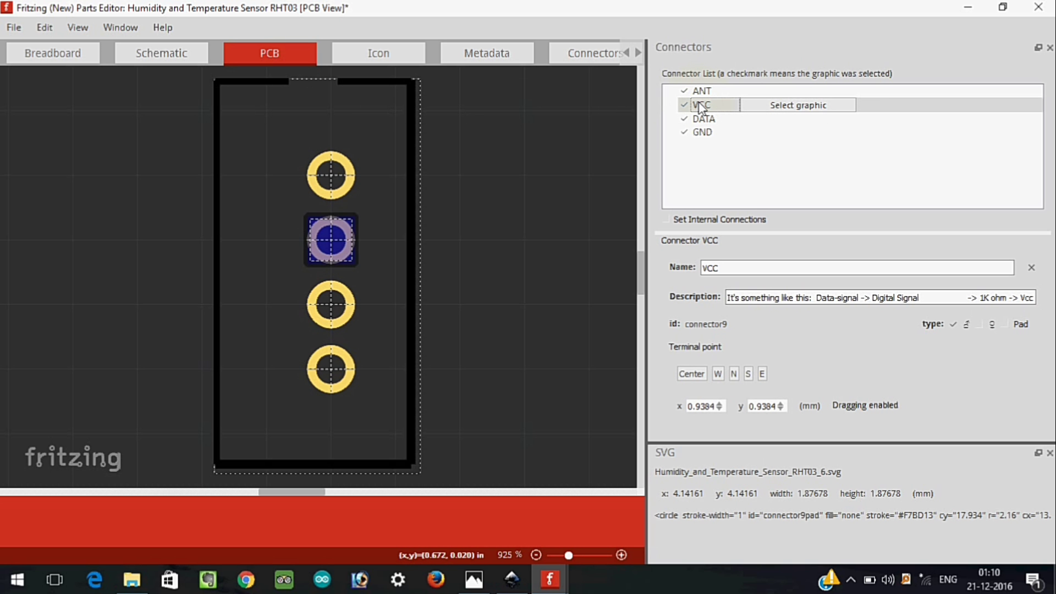
Task: Select the PCB tab
Action: 269,53
